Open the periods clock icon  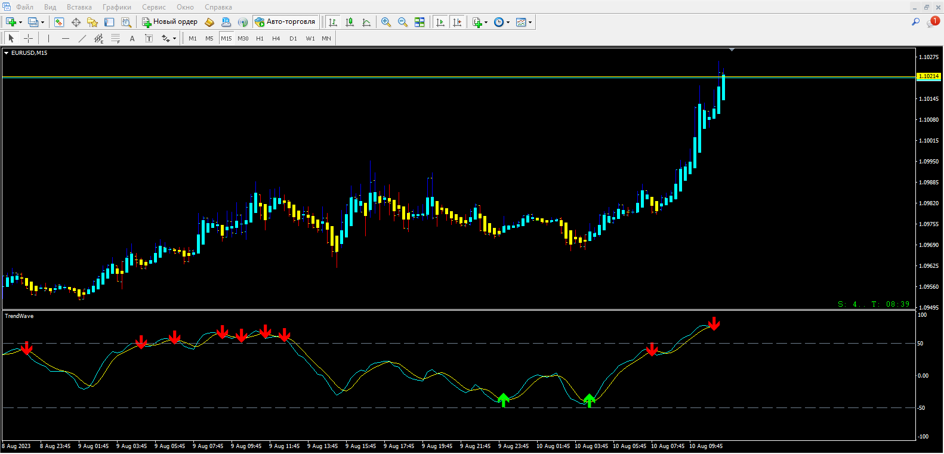point(499,22)
